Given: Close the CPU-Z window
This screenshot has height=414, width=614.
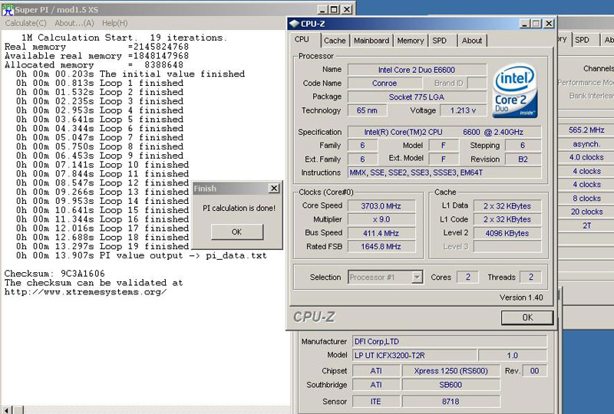Looking at the screenshot, I should 549,24.
